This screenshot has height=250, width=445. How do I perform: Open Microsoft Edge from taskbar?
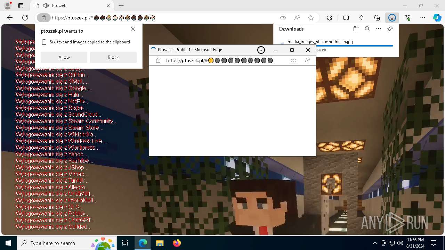tap(143, 243)
